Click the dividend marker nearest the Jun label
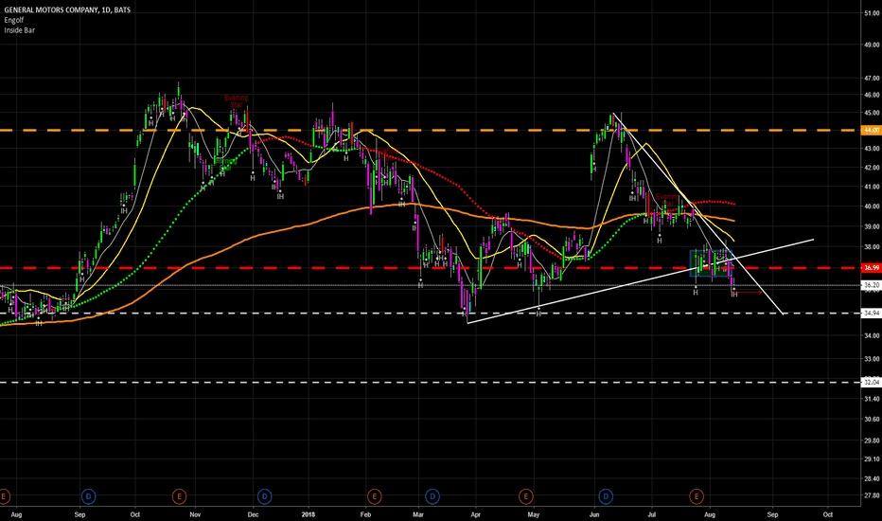The width and height of the screenshot is (882, 521). tap(606, 496)
